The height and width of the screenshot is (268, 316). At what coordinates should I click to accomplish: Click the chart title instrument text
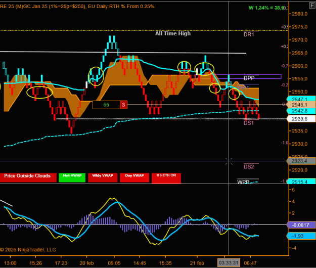click(77, 7)
